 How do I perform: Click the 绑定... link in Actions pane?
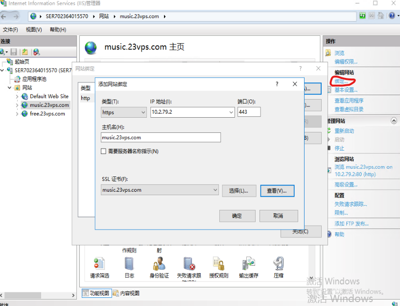(x=341, y=81)
